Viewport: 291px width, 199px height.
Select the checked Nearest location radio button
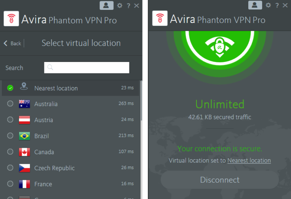click(10, 88)
